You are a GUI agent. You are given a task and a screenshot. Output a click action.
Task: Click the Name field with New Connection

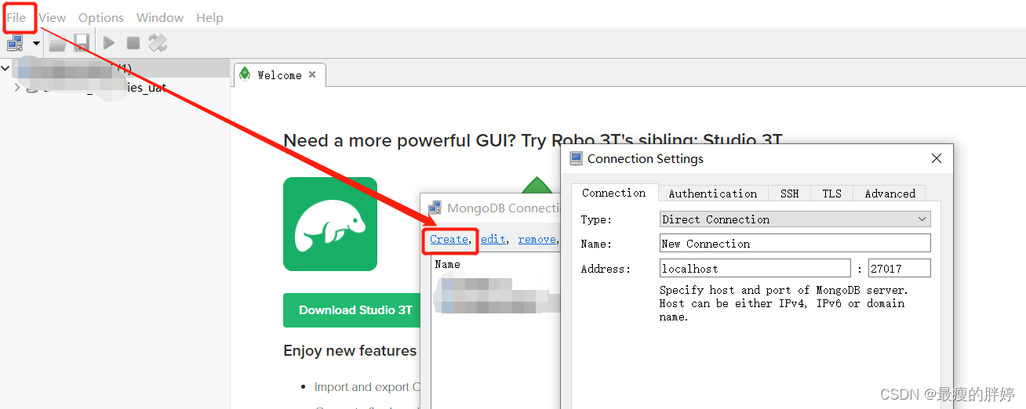[795, 244]
